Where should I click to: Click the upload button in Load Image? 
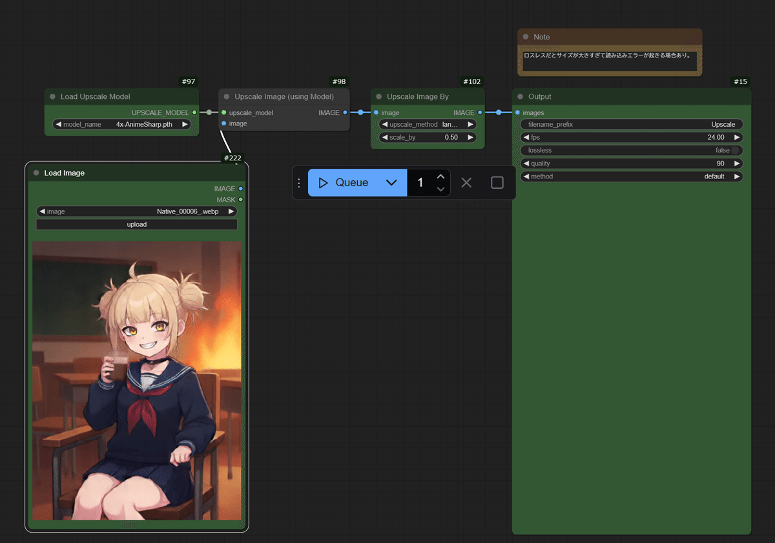pos(137,224)
